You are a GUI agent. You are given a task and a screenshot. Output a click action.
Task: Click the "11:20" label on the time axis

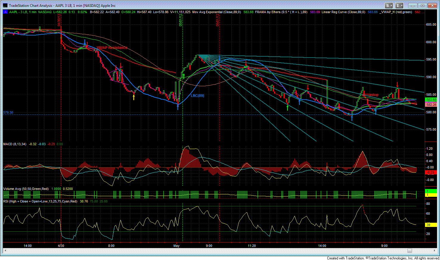click(252, 246)
